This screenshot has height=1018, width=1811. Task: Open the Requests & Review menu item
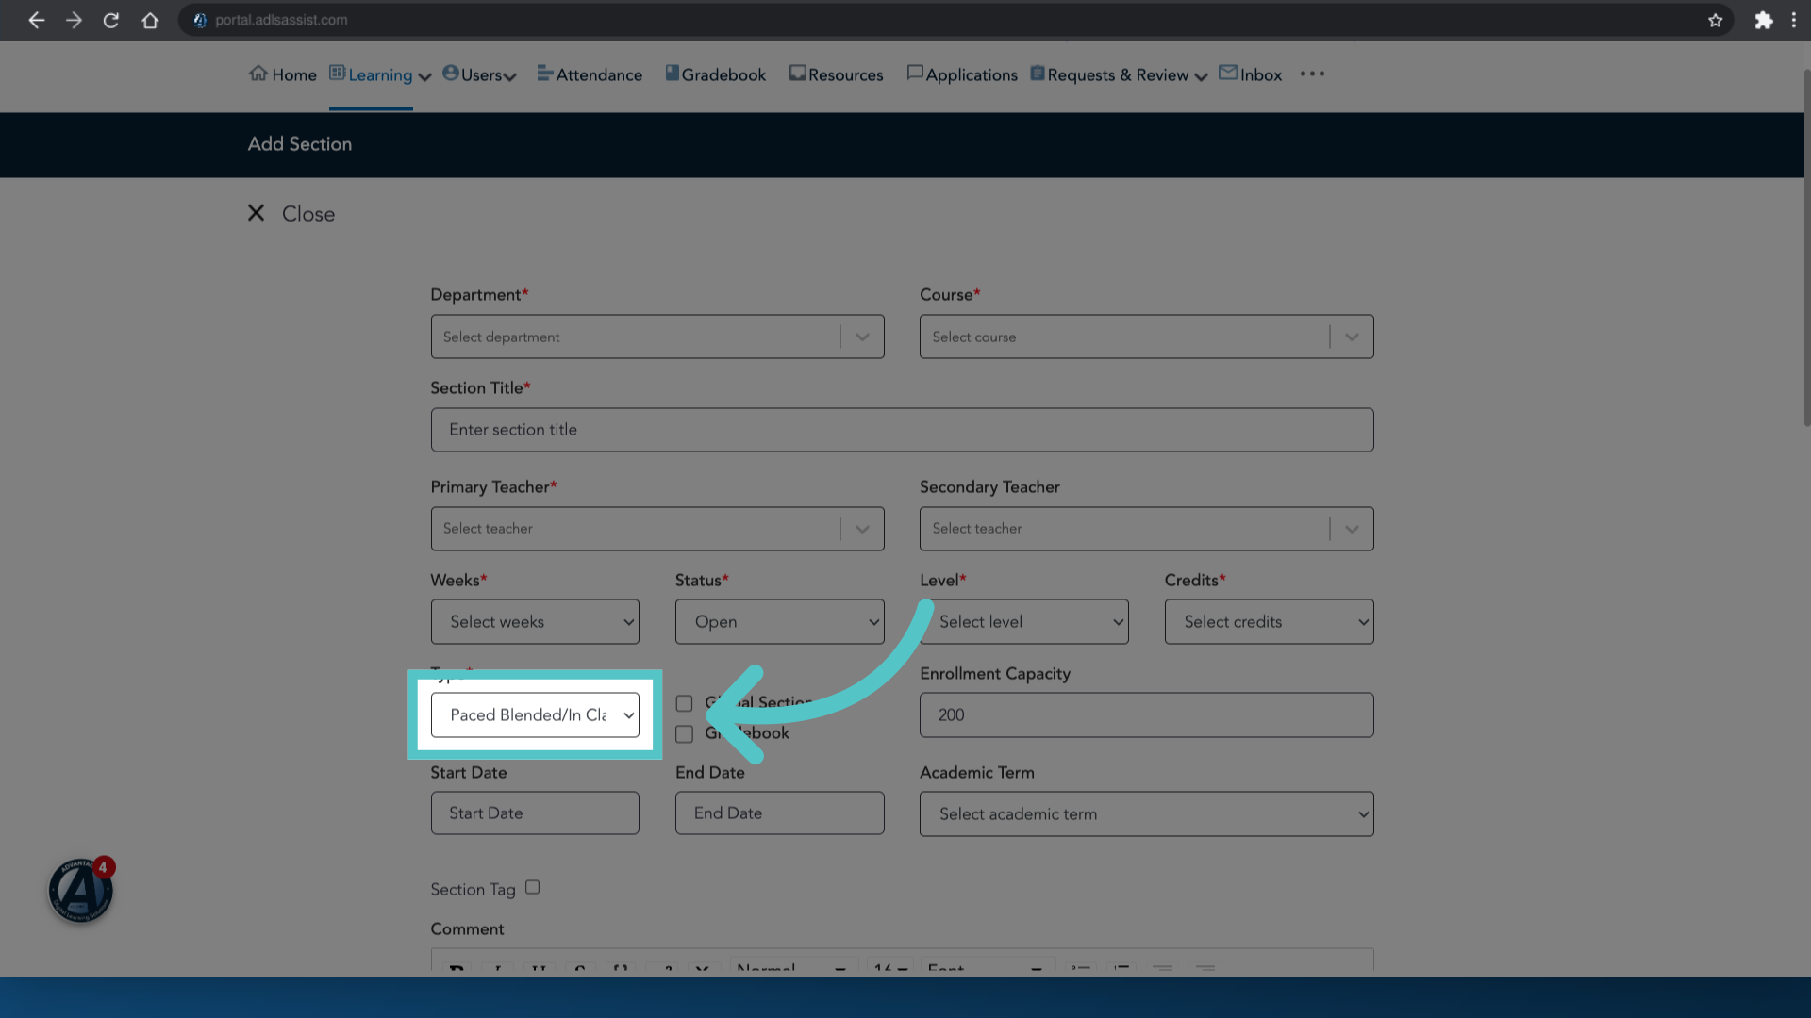(1120, 74)
